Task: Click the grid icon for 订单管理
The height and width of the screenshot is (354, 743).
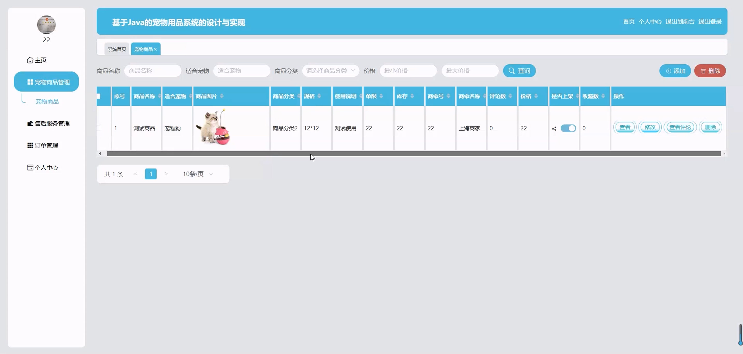Action: 30,145
